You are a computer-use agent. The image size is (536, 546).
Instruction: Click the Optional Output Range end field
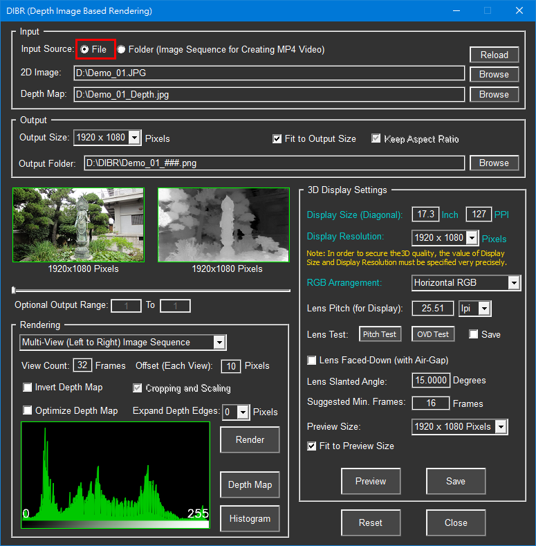(175, 306)
